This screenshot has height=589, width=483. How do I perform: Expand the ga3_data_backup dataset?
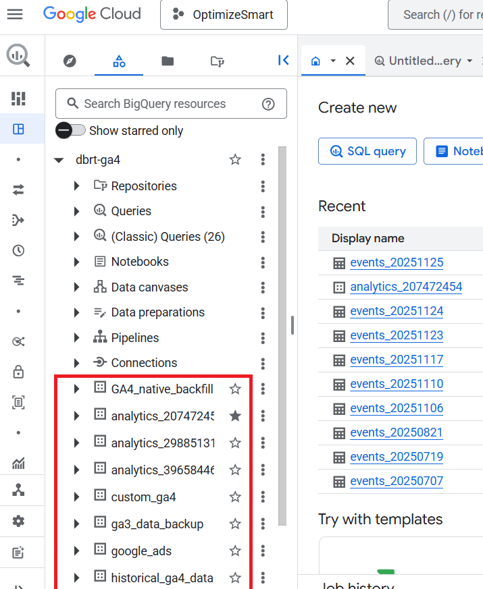point(77,524)
